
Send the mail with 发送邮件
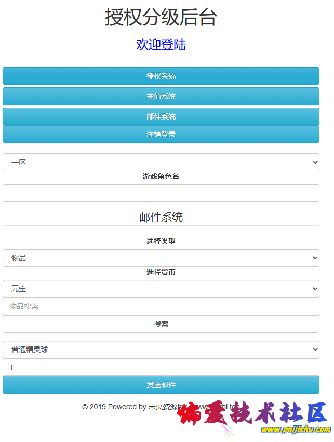(161, 385)
